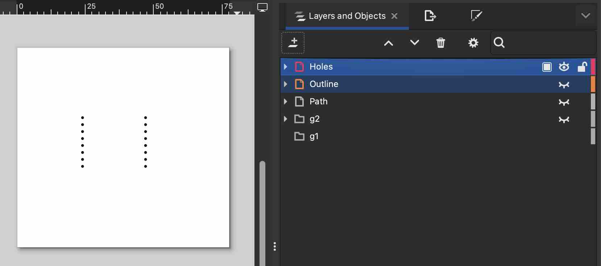Close the Layers and Objects tab
The image size is (601, 266).
(x=394, y=16)
